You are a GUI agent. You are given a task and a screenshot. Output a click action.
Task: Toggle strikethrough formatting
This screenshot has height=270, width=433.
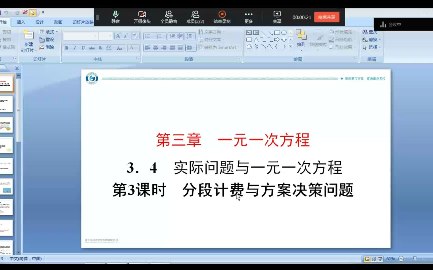click(x=92, y=48)
